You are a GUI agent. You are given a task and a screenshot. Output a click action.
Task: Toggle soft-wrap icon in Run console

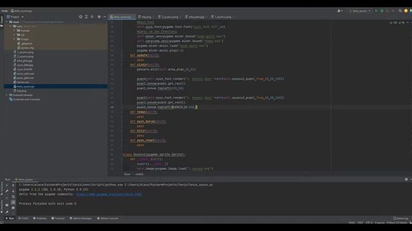click(x=13, y=197)
